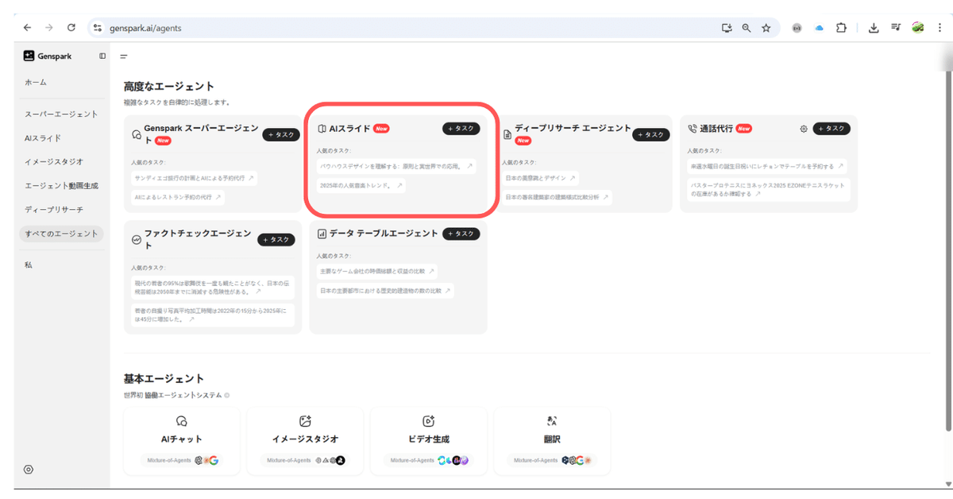Click the ビデオ生成 video icon
Screen dimensions: 953x499
click(x=429, y=420)
